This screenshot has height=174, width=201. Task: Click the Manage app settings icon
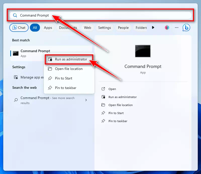16,77
